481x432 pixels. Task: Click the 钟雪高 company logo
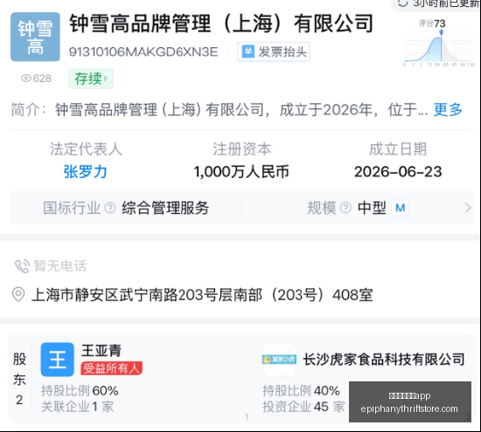35,37
